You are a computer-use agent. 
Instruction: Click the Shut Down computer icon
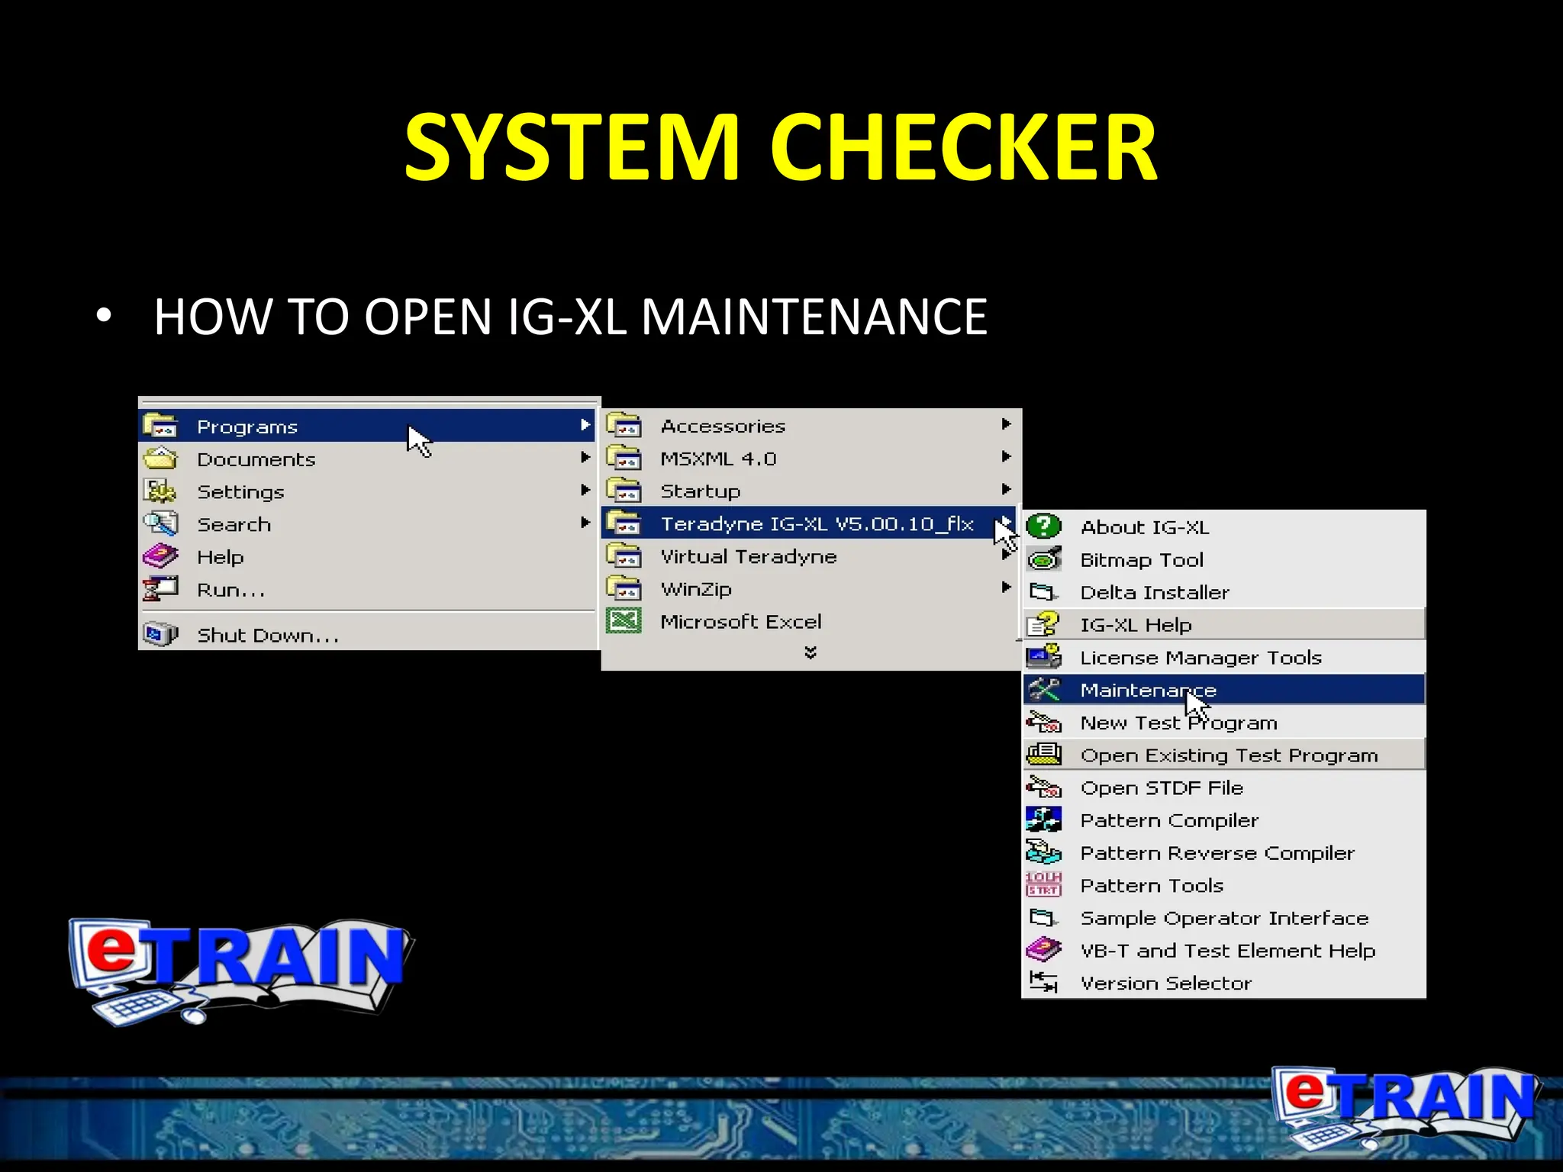click(160, 635)
